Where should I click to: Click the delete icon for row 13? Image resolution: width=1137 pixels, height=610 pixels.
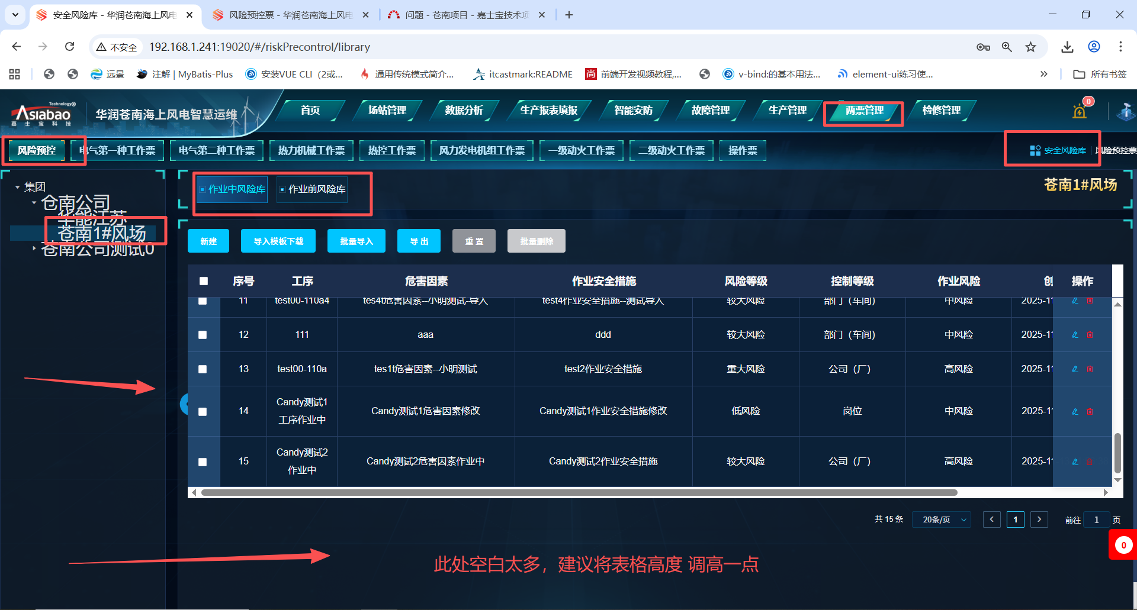1090,369
